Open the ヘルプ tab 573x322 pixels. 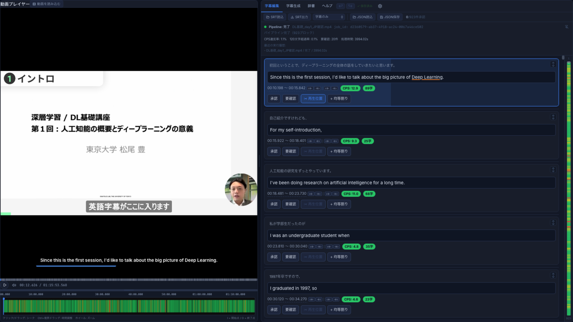[327, 6]
